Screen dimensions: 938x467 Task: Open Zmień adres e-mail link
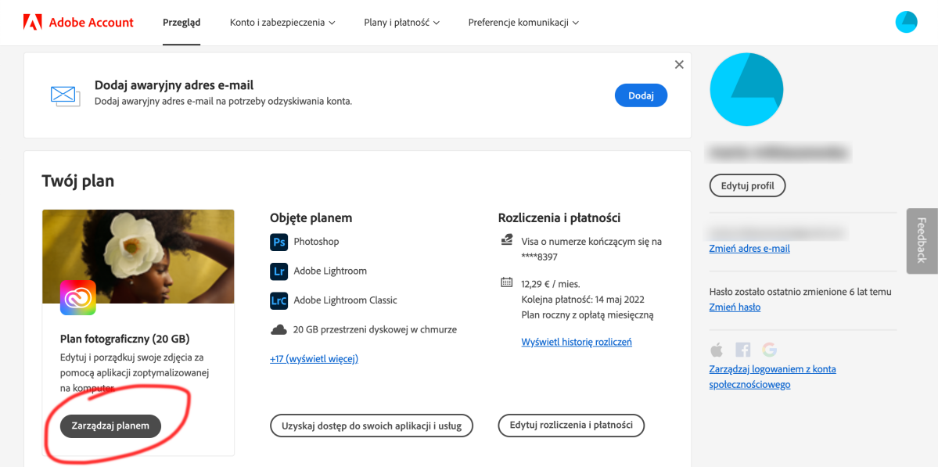pyautogui.click(x=749, y=248)
